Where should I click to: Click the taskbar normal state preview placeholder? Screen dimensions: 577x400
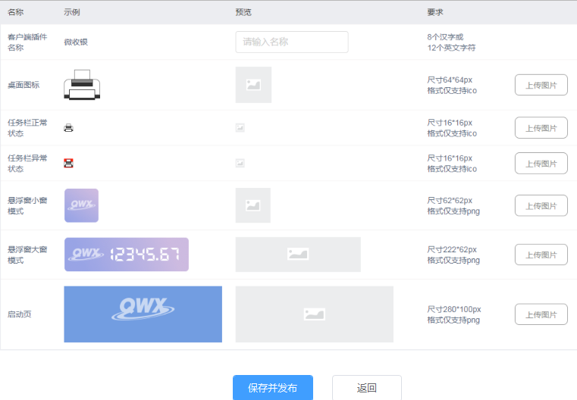pos(240,128)
